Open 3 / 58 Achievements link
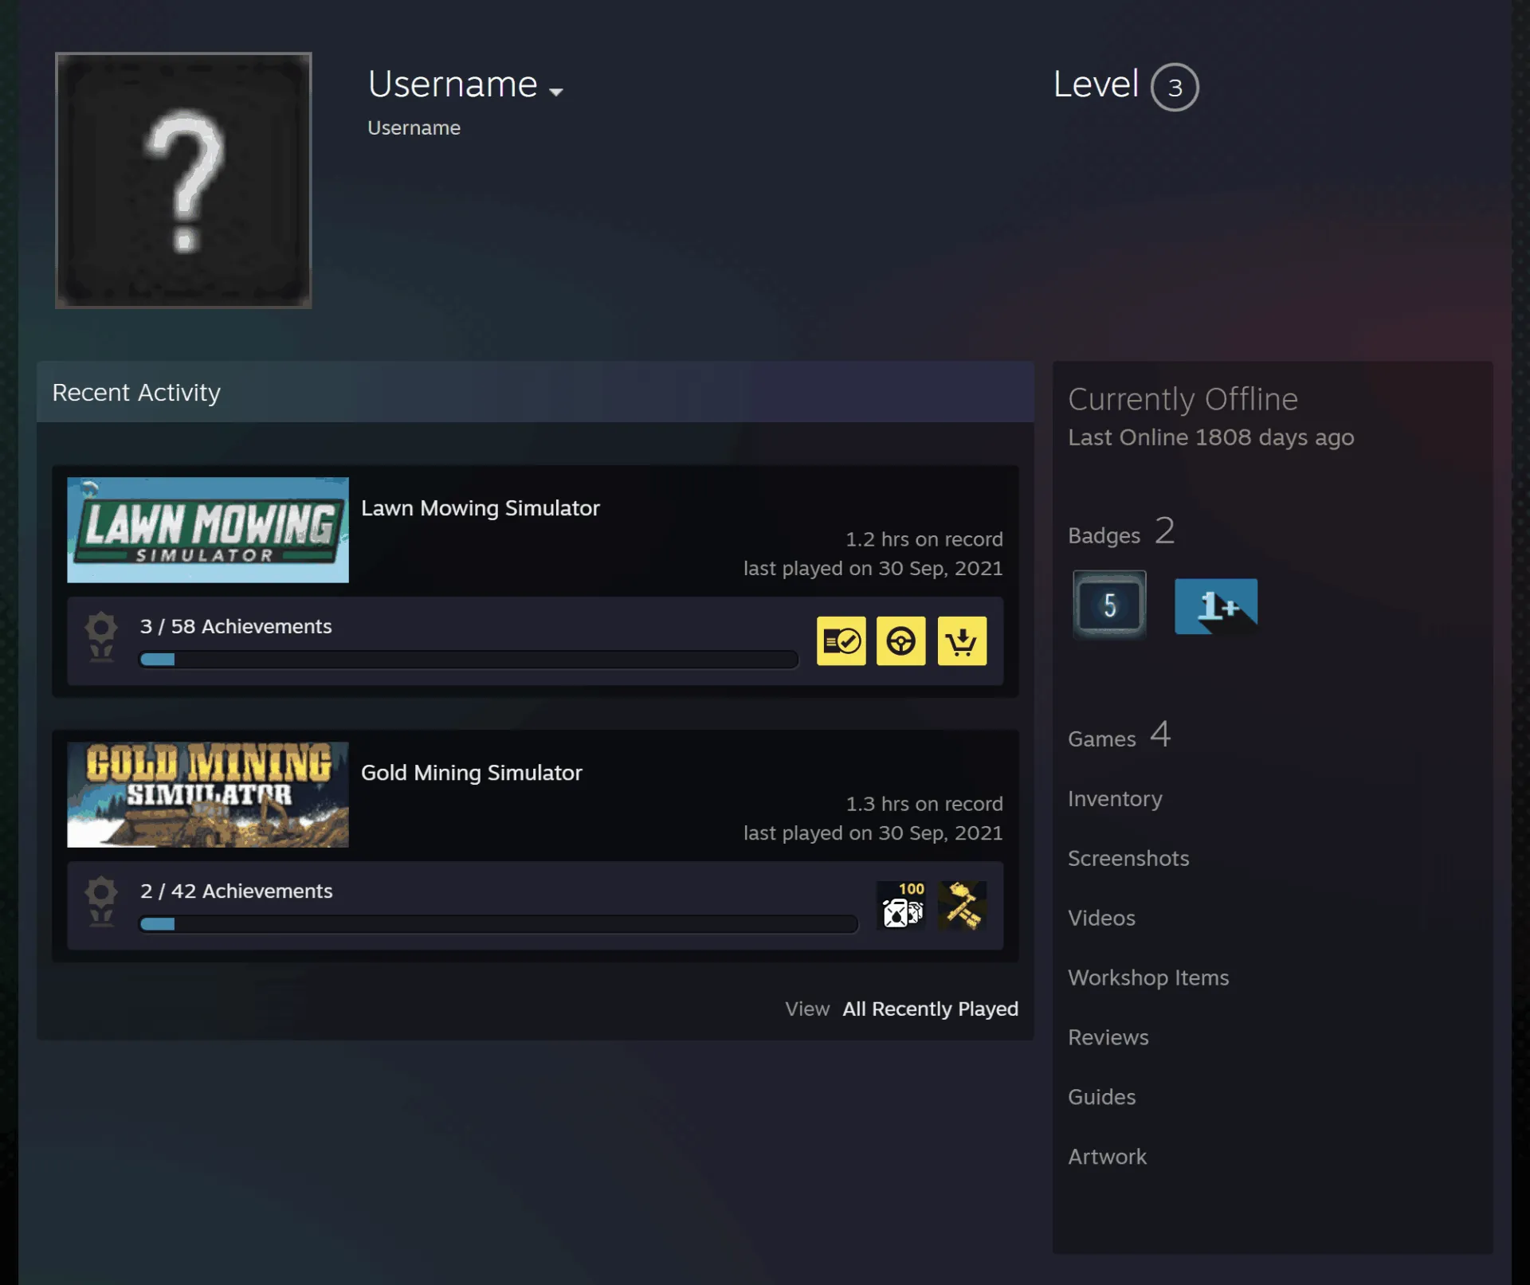The height and width of the screenshot is (1285, 1530). click(236, 626)
